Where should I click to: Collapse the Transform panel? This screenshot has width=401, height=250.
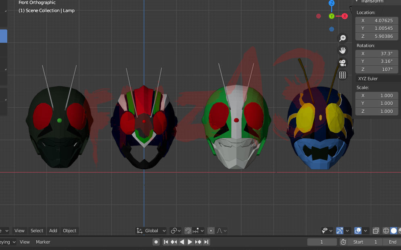[357, 1]
